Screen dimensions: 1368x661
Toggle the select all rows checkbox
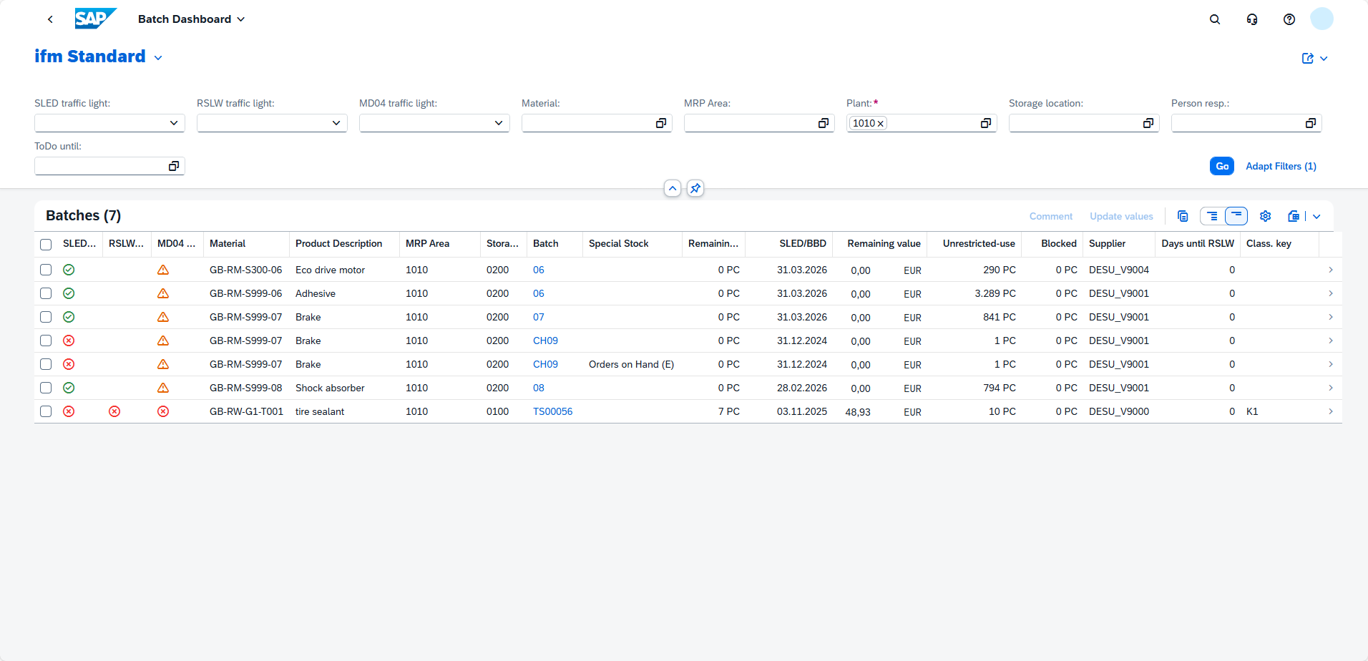click(x=46, y=244)
